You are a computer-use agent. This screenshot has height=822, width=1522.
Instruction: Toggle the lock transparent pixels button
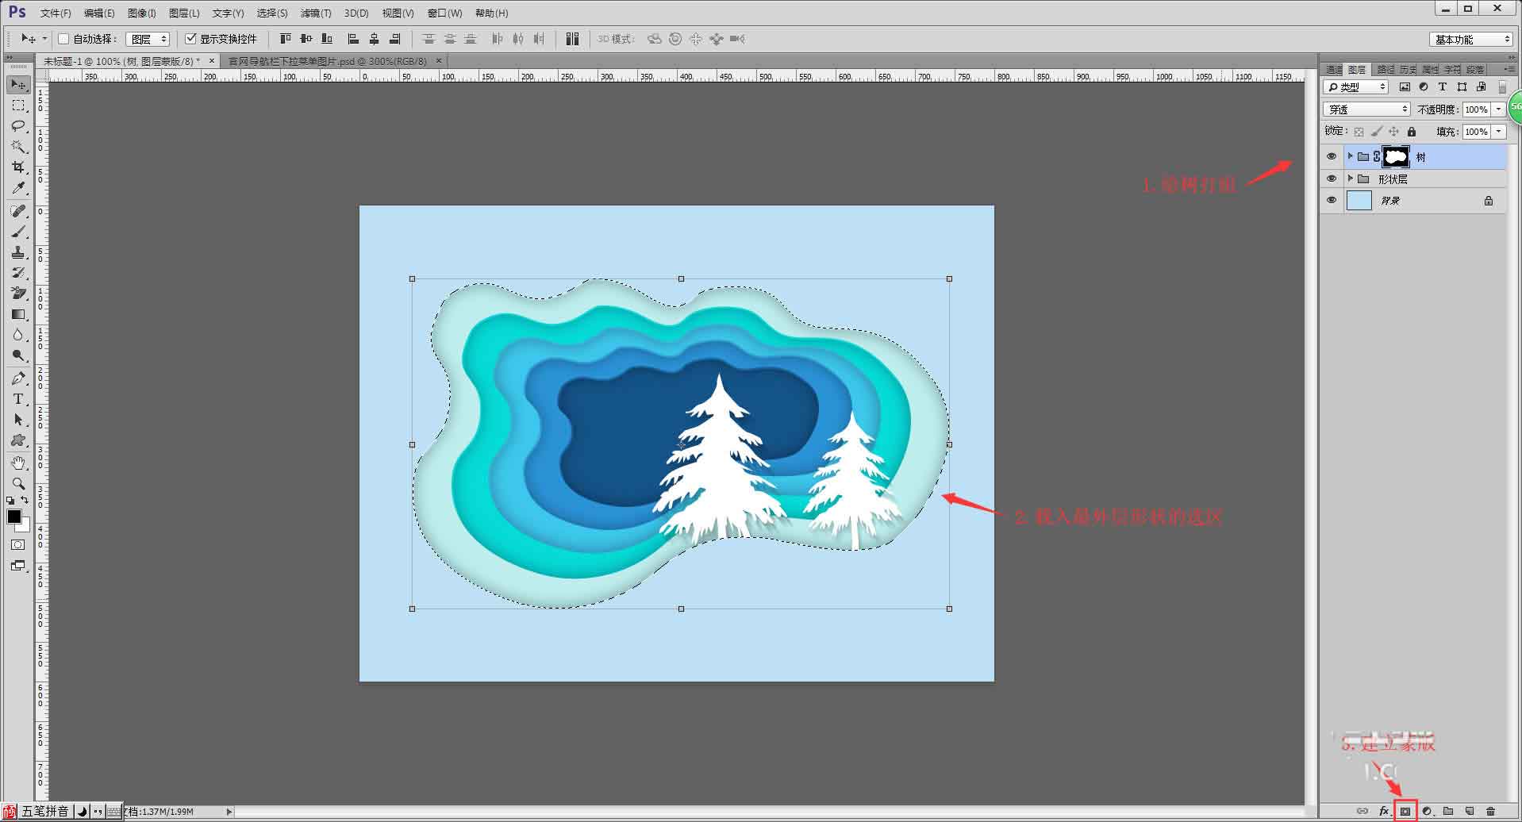1359,132
